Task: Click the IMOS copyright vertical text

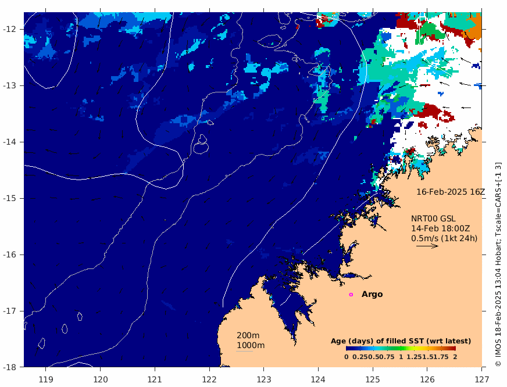Action: (x=498, y=264)
